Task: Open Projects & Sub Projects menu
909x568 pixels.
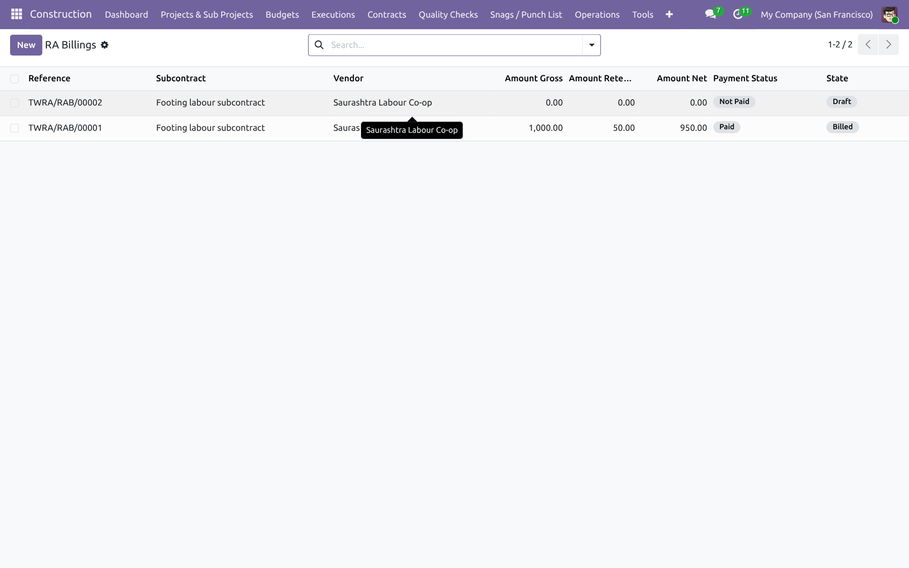Action: [207, 15]
